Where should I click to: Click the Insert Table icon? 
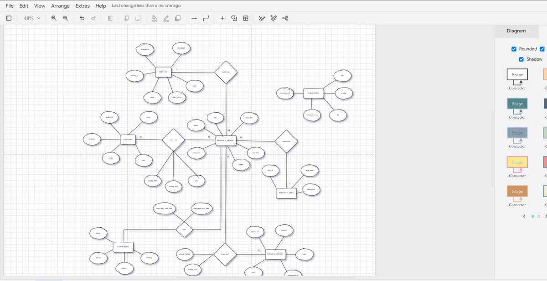coord(246,18)
